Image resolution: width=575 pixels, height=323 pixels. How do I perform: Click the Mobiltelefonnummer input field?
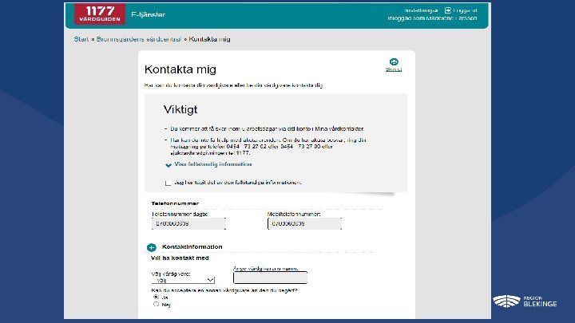[304, 223]
